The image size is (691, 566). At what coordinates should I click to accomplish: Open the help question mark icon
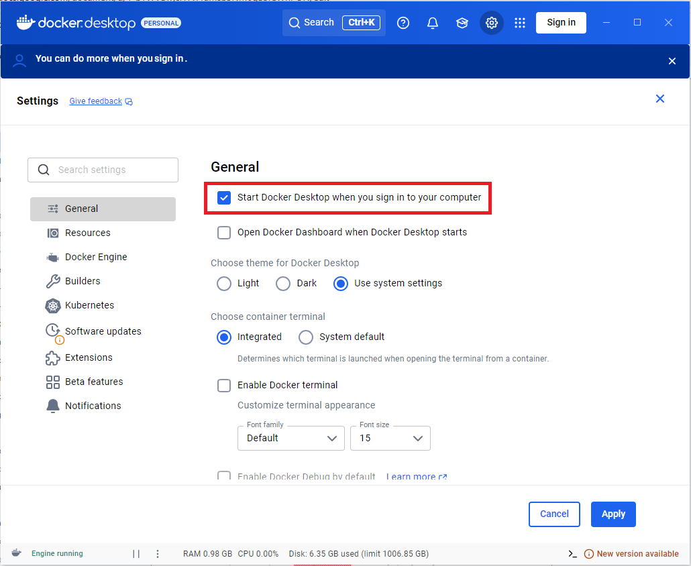(x=403, y=23)
